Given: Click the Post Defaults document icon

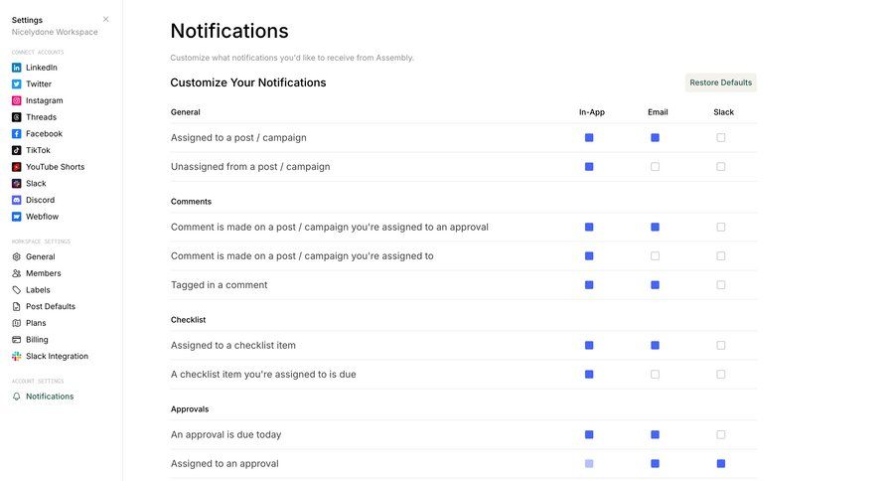Looking at the screenshot, I should [x=17, y=306].
